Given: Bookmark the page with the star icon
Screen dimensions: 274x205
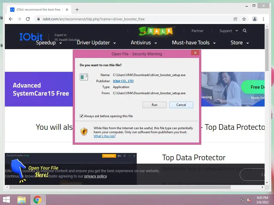Looking at the screenshot, I should coord(244,19).
